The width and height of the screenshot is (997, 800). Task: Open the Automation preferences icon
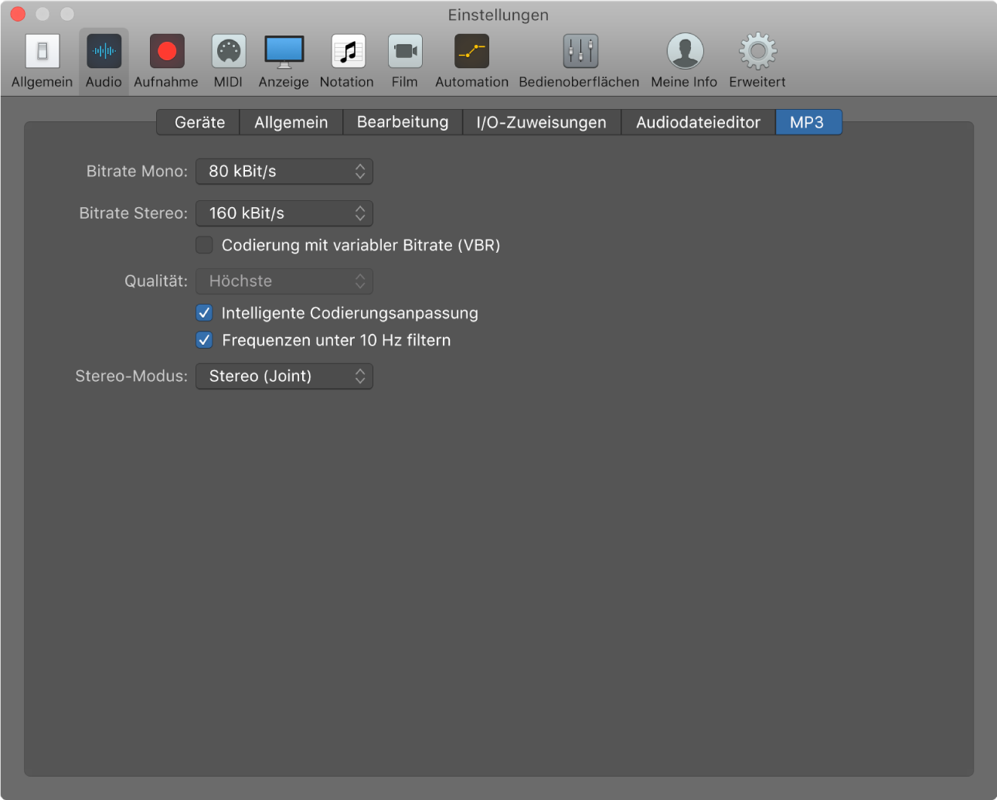(471, 52)
